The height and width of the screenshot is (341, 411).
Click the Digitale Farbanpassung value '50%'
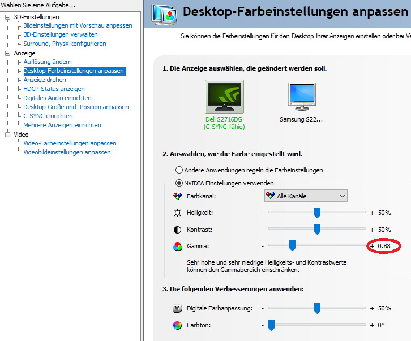tap(384, 309)
